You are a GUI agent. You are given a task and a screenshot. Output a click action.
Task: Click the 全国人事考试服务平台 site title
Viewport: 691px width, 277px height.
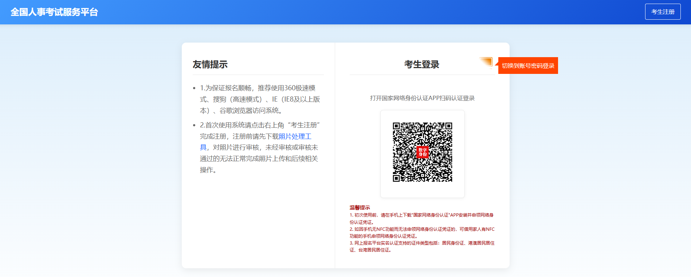(54, 12)
